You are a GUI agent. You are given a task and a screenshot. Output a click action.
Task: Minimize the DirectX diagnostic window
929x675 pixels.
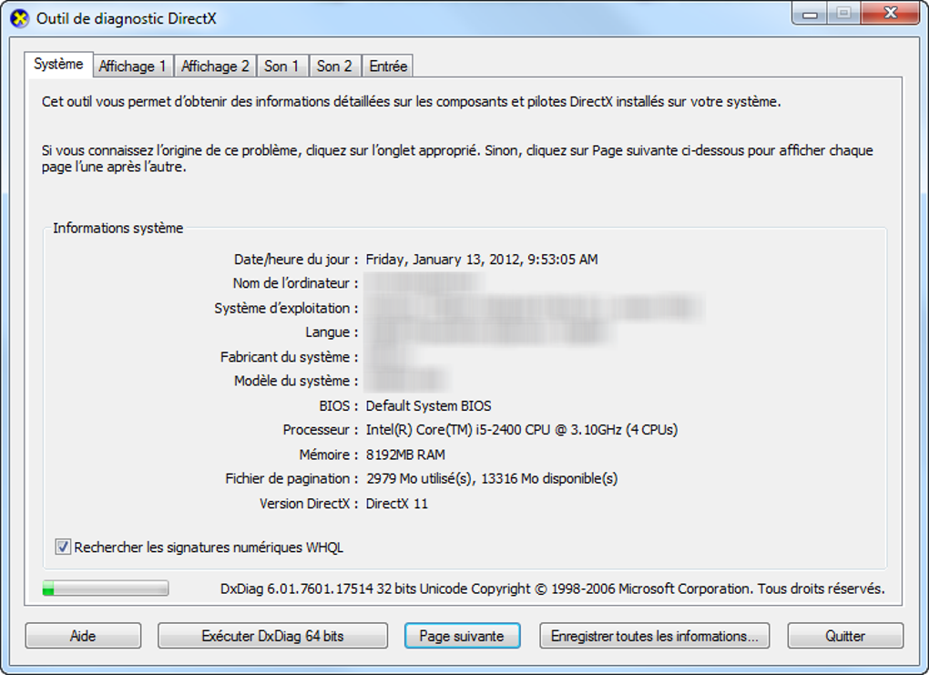810,15
